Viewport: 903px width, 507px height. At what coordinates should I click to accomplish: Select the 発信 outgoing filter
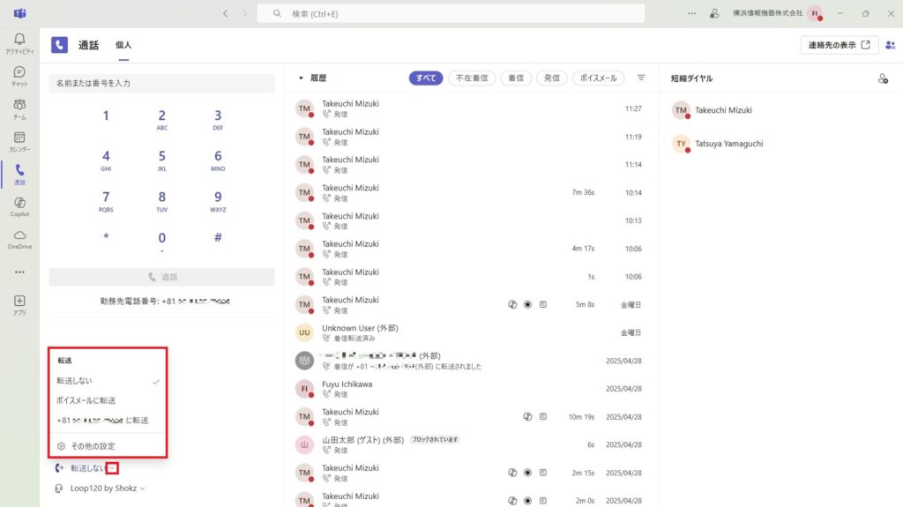[552, 78]
